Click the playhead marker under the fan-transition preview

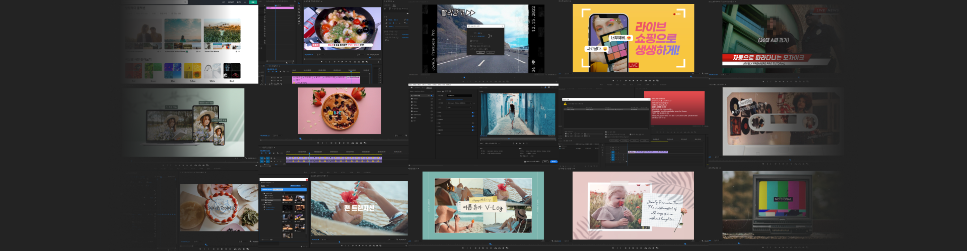pyautogui.click(x=339, y=242)
